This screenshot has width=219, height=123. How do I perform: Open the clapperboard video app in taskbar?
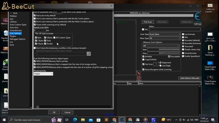click(53, 120)
